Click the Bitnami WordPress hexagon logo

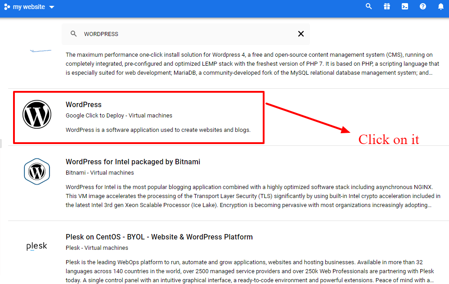pyautogui.click(x=37, y=171)
